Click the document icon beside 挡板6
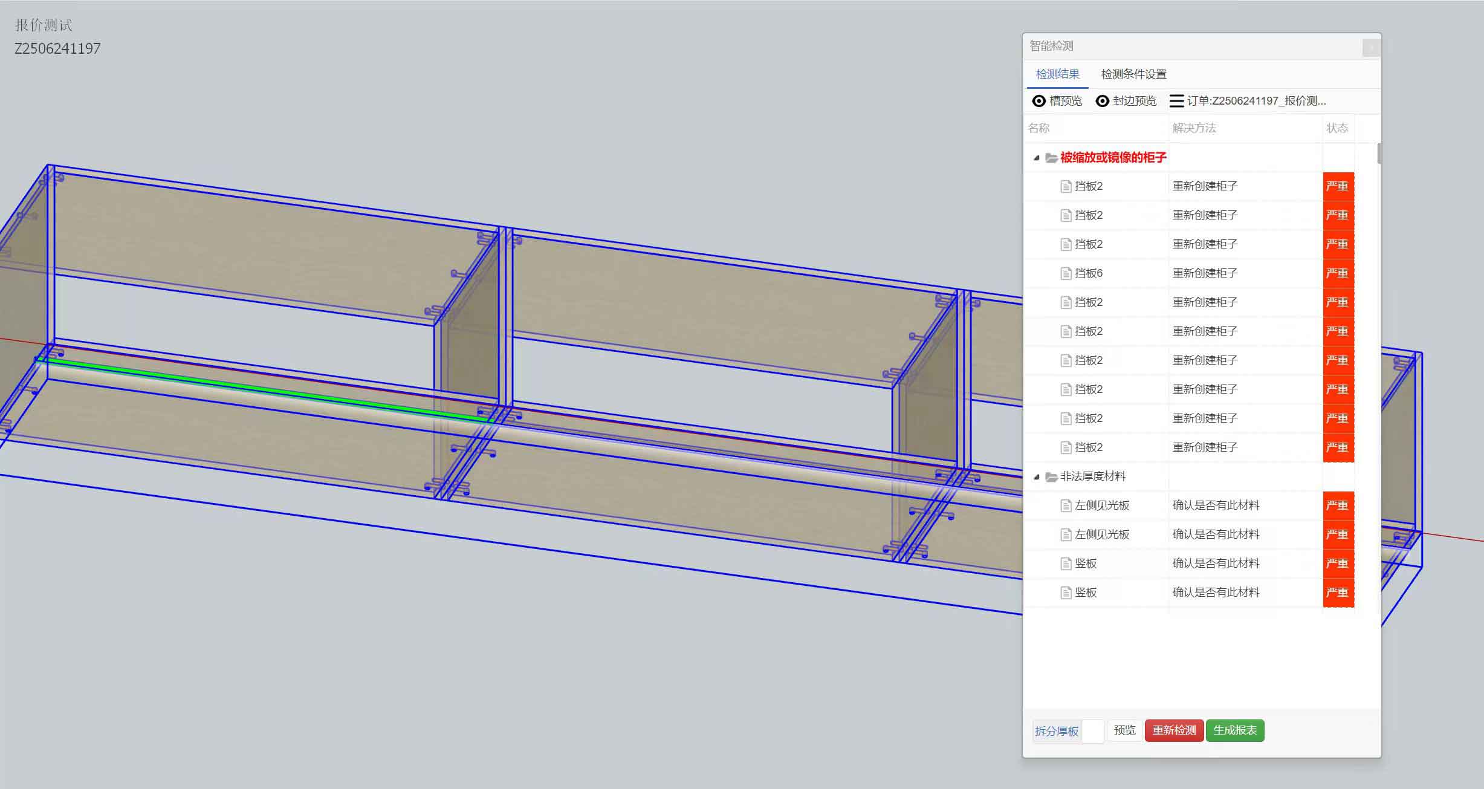1484x789 pixels. (x=1066, y=273)
